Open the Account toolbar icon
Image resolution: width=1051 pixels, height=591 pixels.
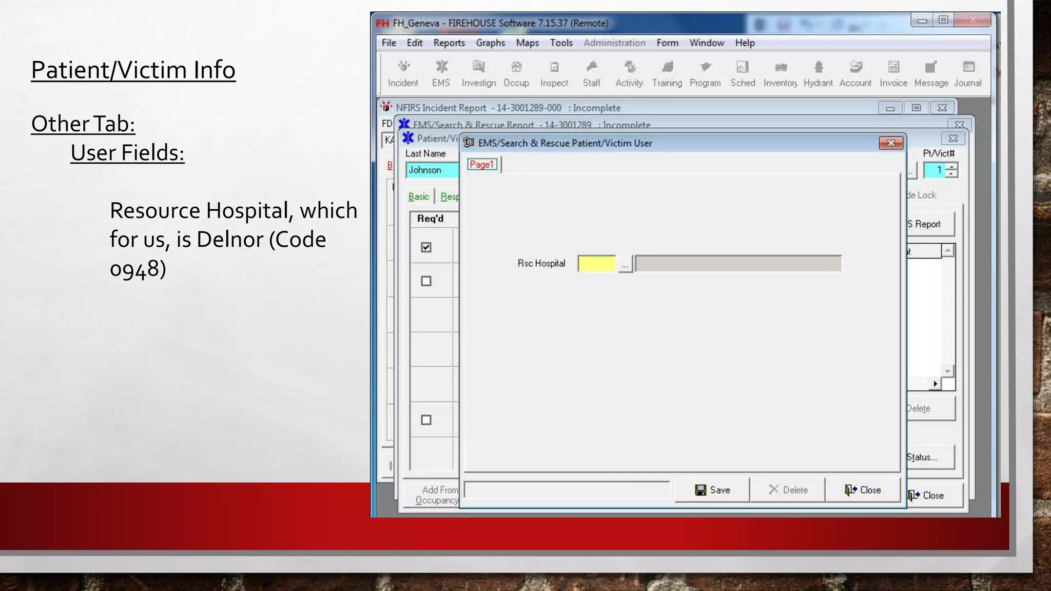855,74
